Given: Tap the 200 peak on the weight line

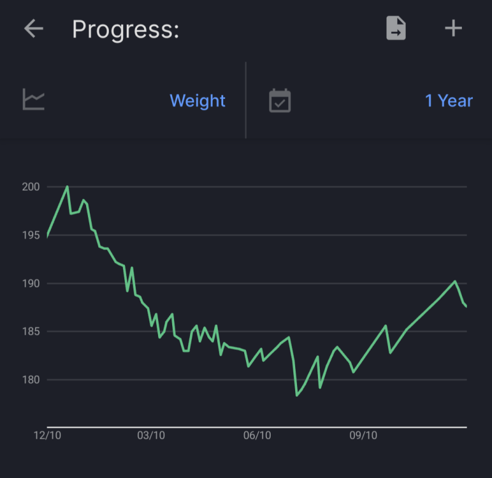Looking at the screenshot, I should [67, 186].
